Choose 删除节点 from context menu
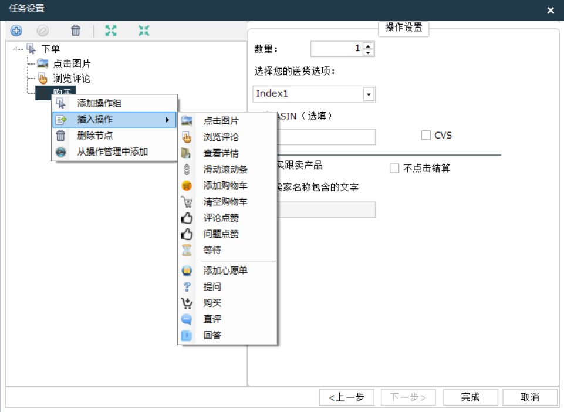The width and height of the screenshot is (564, 412). pos(115,136)
